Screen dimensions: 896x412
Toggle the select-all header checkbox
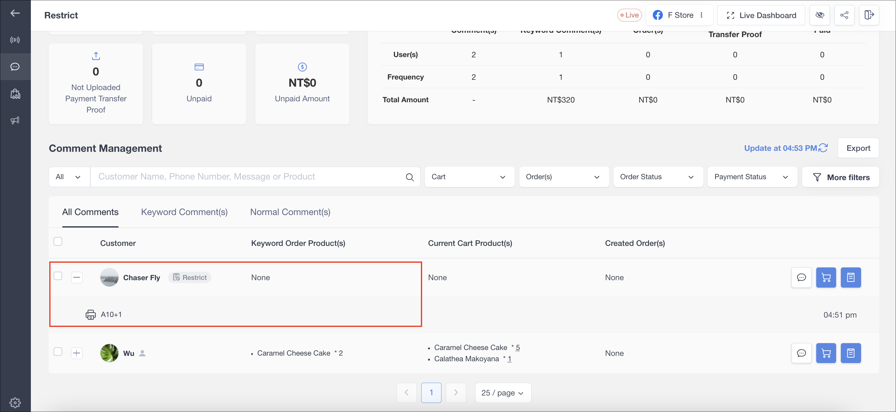58,241
